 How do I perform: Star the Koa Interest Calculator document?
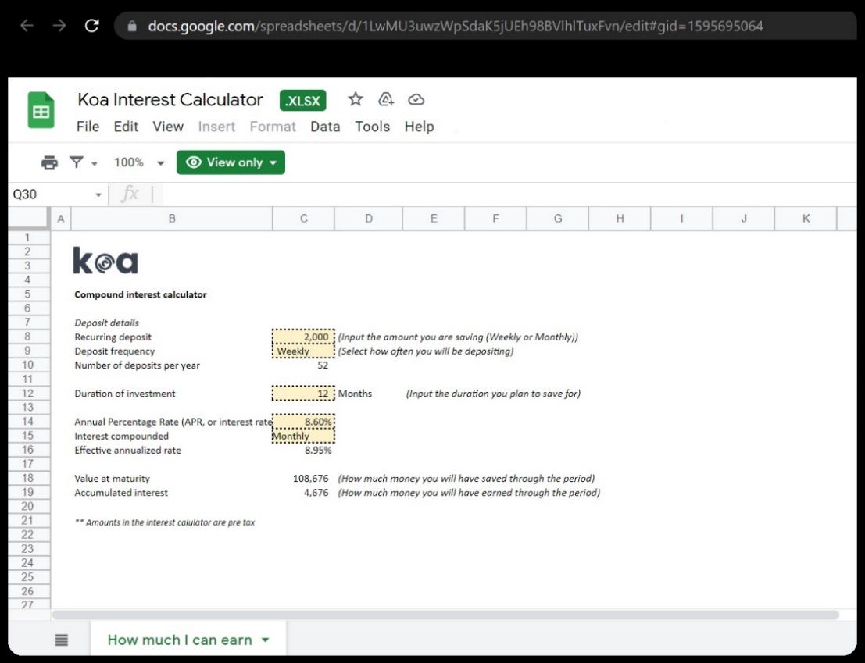click(356, 99)
